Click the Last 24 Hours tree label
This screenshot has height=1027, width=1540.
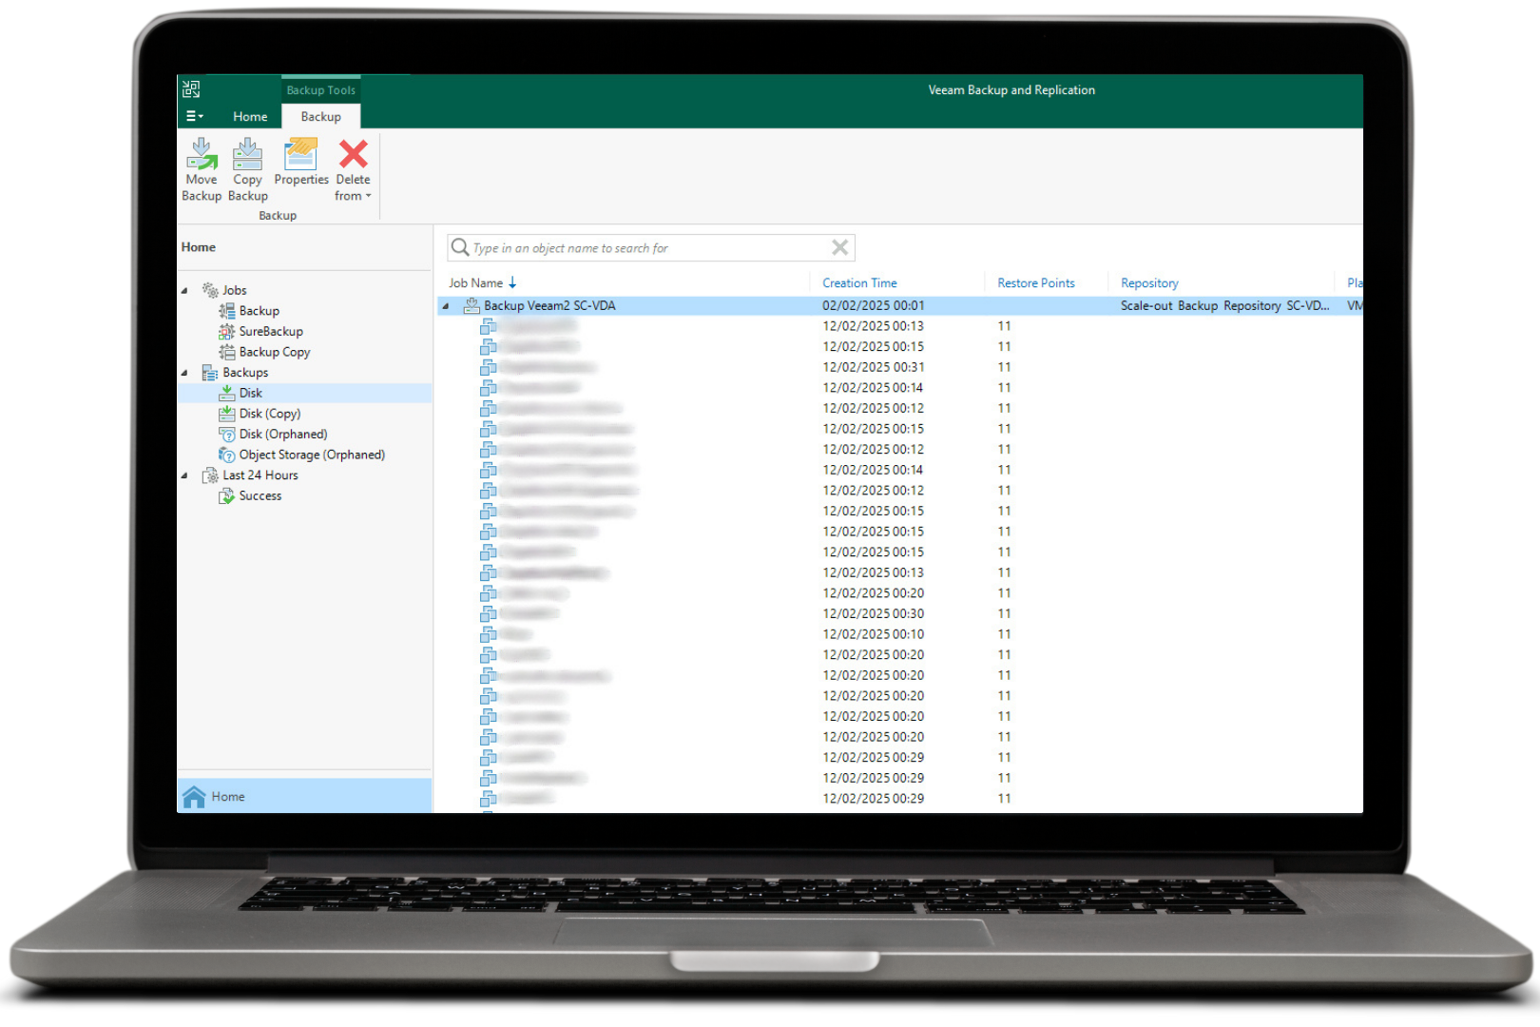260,475
